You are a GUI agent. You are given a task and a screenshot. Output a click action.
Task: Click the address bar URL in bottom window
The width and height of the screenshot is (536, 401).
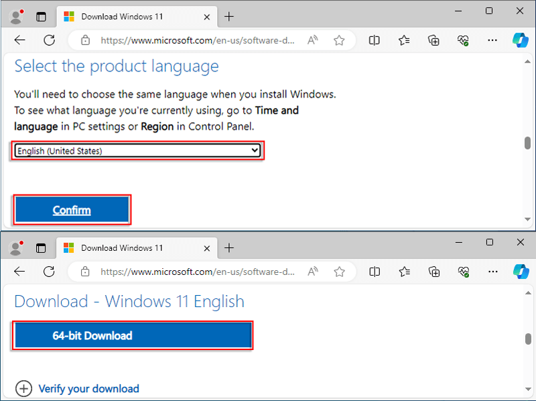[197, 272]
